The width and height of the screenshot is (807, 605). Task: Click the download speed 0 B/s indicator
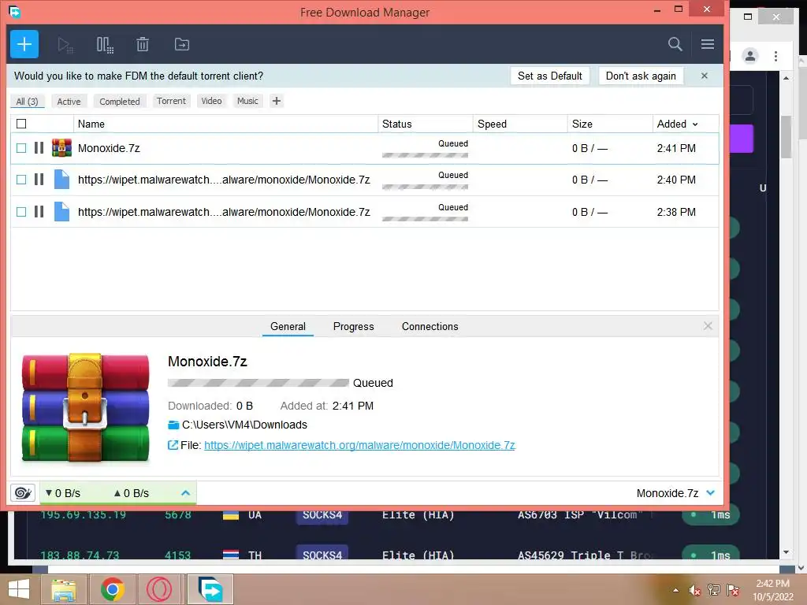(x=63, y=493)
